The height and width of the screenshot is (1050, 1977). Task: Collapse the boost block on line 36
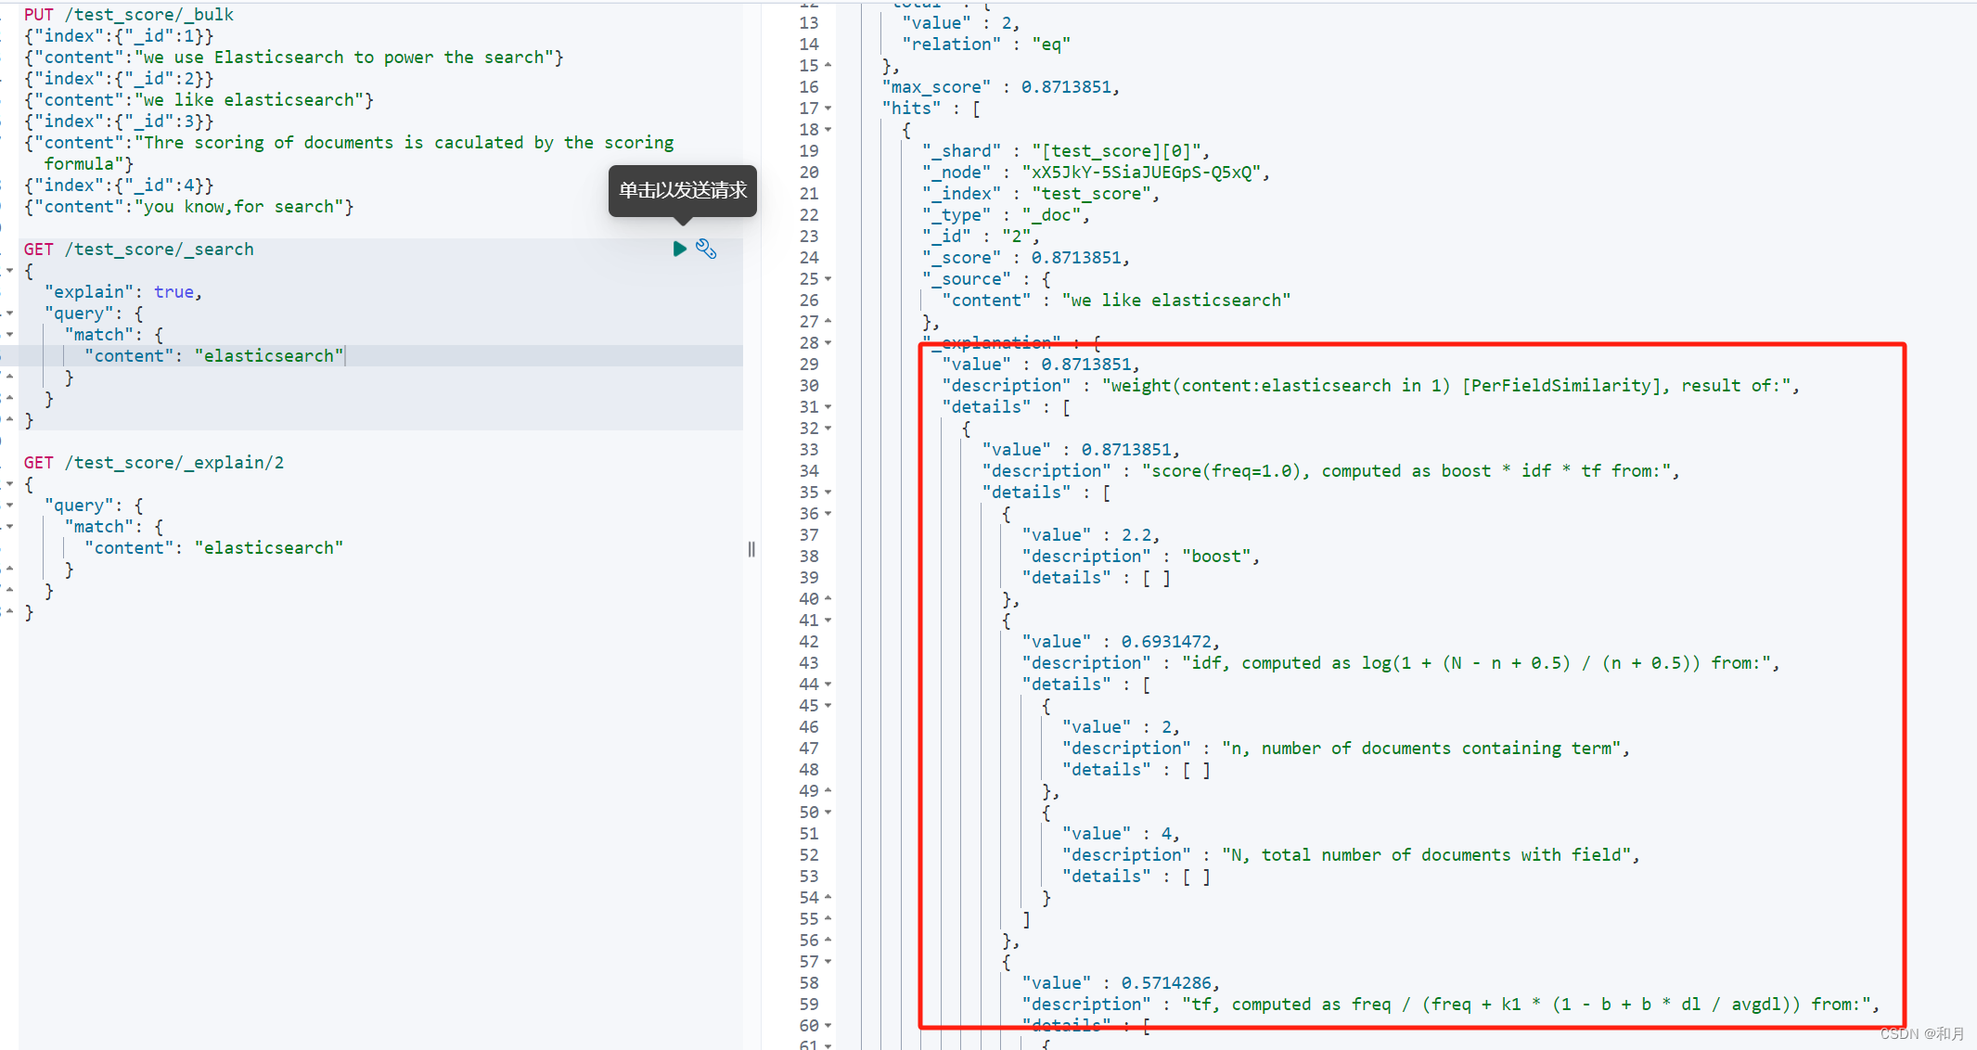click(x=828, y=514)
